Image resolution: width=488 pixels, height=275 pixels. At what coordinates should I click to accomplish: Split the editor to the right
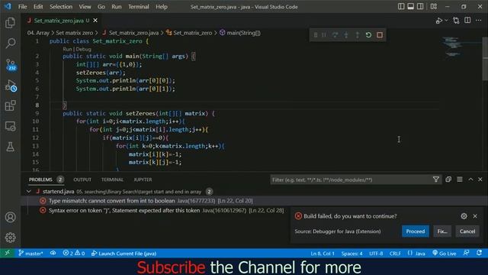(467, 21)
